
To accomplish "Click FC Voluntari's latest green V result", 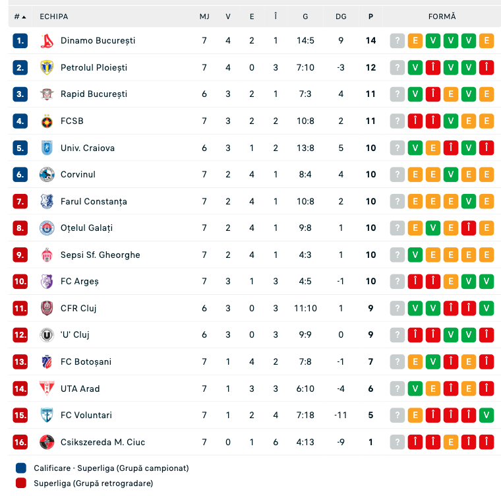I will (486, 415).
